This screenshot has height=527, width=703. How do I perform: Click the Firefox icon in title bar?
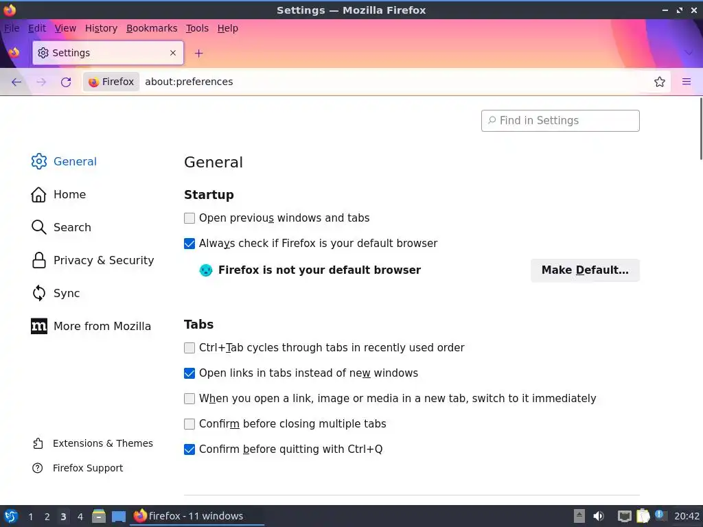tap(10, 10)
